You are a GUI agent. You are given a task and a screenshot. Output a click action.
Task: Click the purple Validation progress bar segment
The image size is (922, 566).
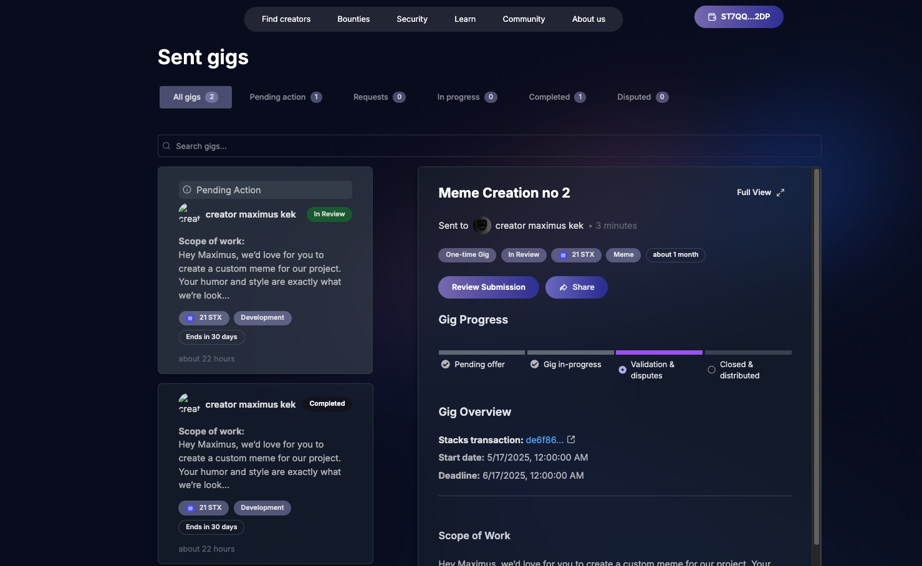(x=659, y=353)
